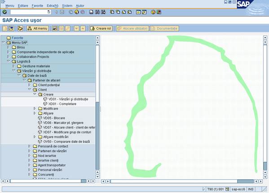Click the Favorite folder icon
Viewport: 269px width, 193px height.
click(x=9, y=38)
